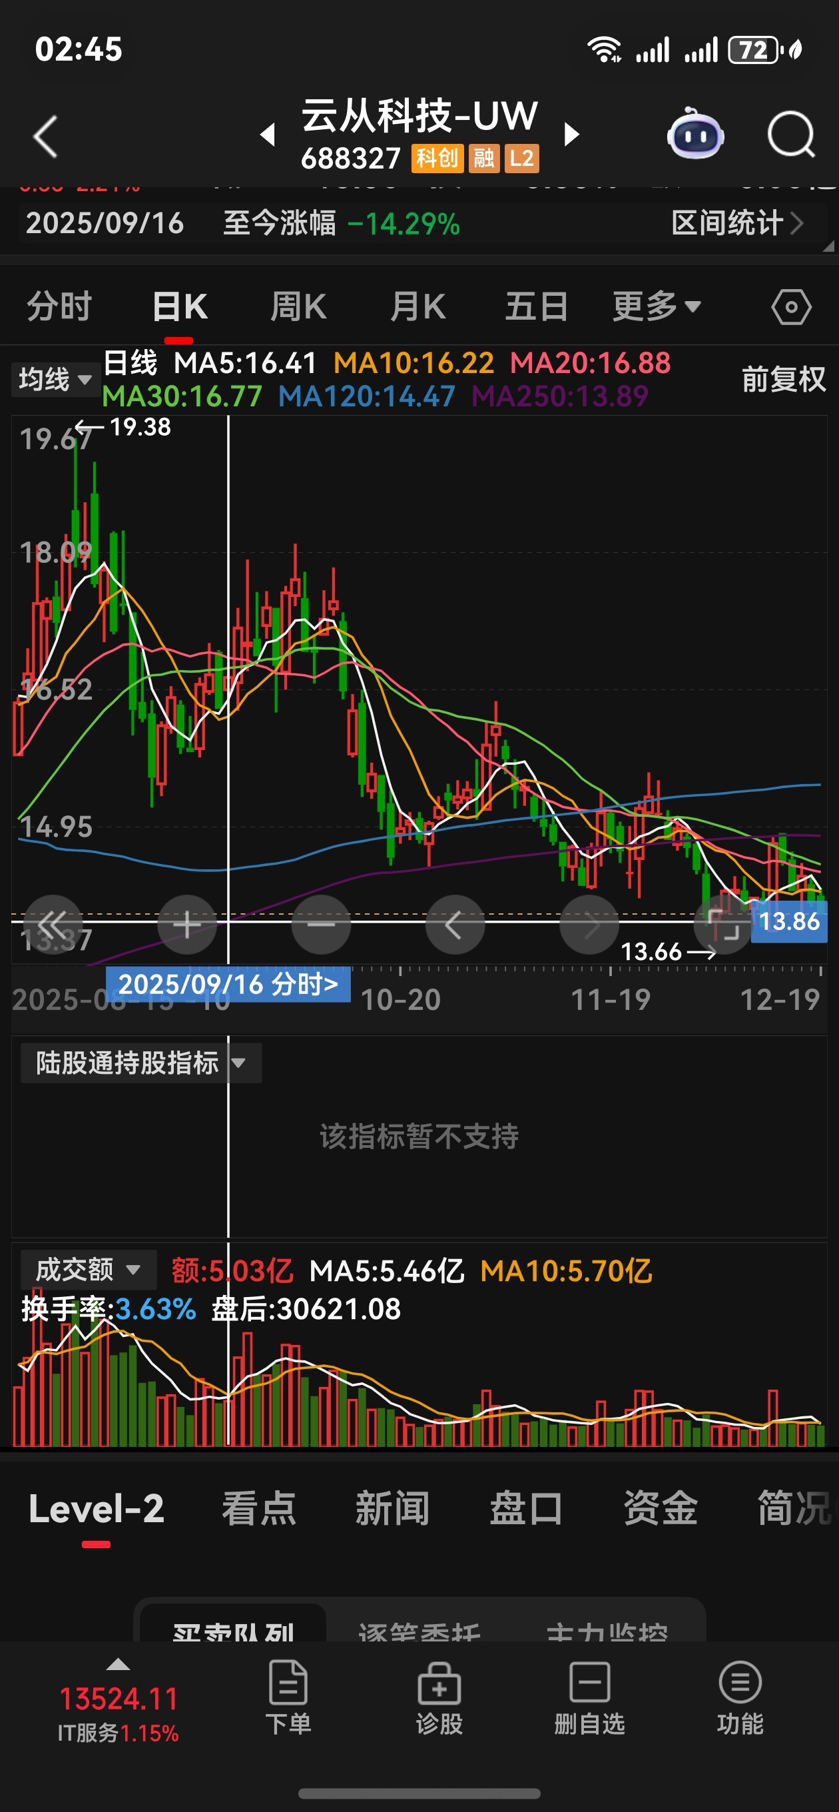Tap the back arrow at top left
839x1812 pixels.
46,136
